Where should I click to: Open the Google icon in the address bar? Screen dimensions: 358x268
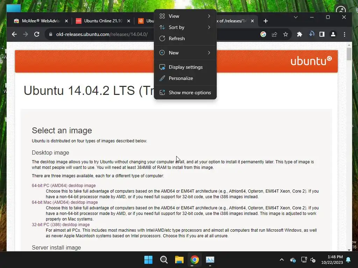(x=263, y=34)
